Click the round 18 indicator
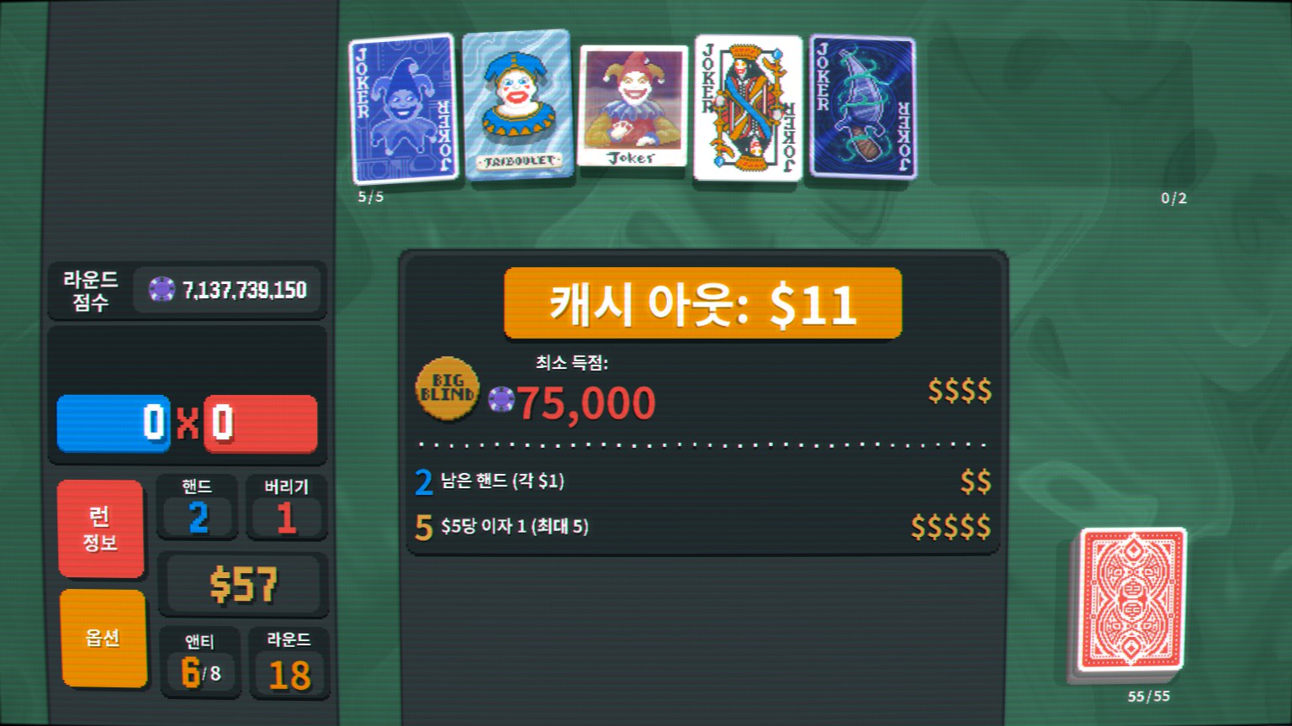 click(289, 662)
